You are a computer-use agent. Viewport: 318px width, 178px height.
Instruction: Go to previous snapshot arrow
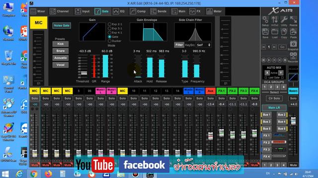[x=263, y=47]
